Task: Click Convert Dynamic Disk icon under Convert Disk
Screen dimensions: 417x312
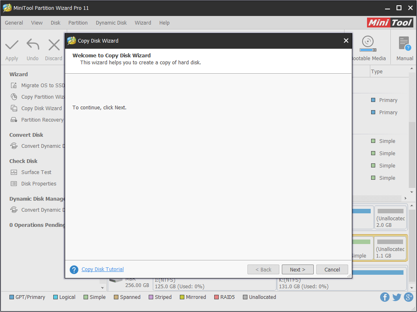Action: coord(14,146)
